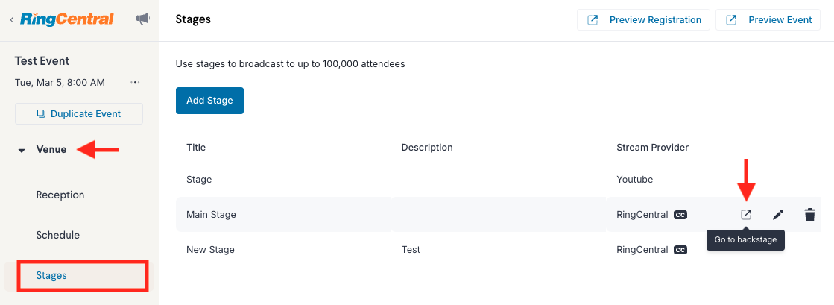Click the Add Stage button

click(x=209, y=101)
